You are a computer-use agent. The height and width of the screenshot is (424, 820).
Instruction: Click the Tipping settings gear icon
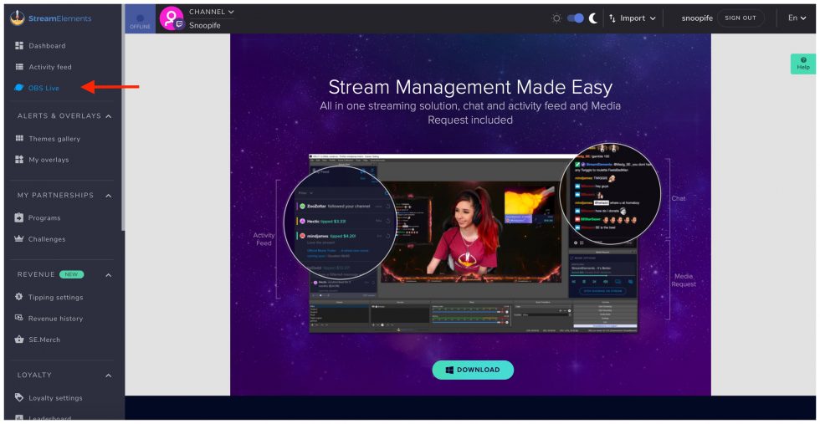click(x=19, y=297)
